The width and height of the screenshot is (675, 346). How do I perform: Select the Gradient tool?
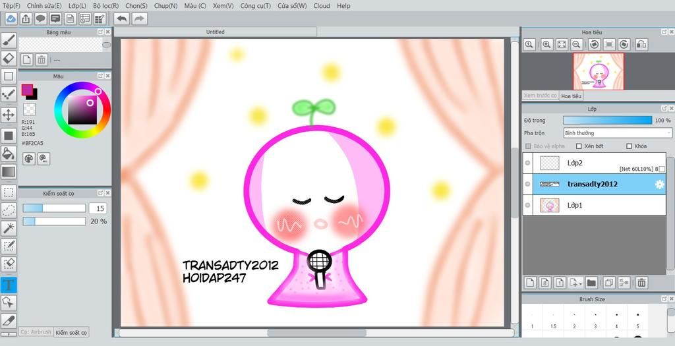click(9, 172)
